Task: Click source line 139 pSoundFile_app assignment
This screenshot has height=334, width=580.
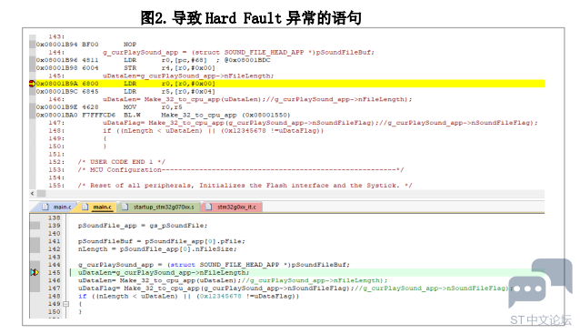Action: pyautogui.click(x=143, y=226)
